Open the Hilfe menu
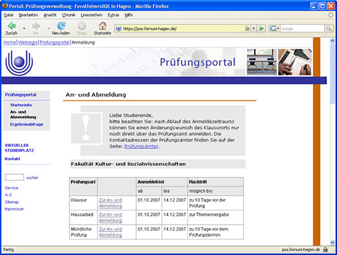Image resolution: width=337 pixels, height=255 pixels. [129, 15]
